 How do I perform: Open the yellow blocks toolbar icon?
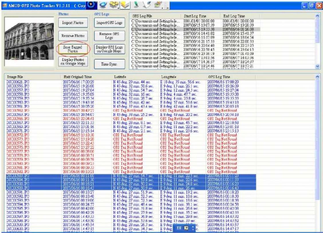114,5
